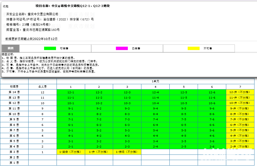Select the 1-梯间（不分摊）cell
Viewport: 257px width, 167px height.
127,152
